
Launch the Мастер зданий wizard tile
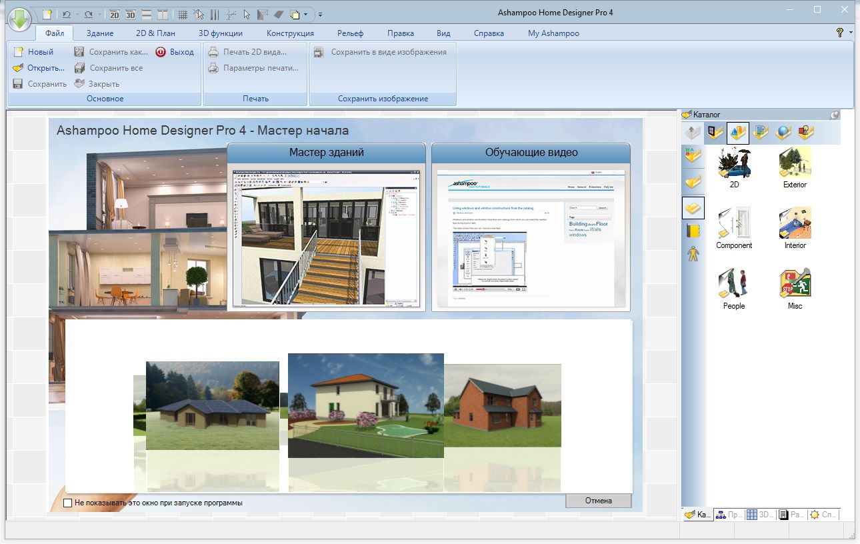click(326, 227)
